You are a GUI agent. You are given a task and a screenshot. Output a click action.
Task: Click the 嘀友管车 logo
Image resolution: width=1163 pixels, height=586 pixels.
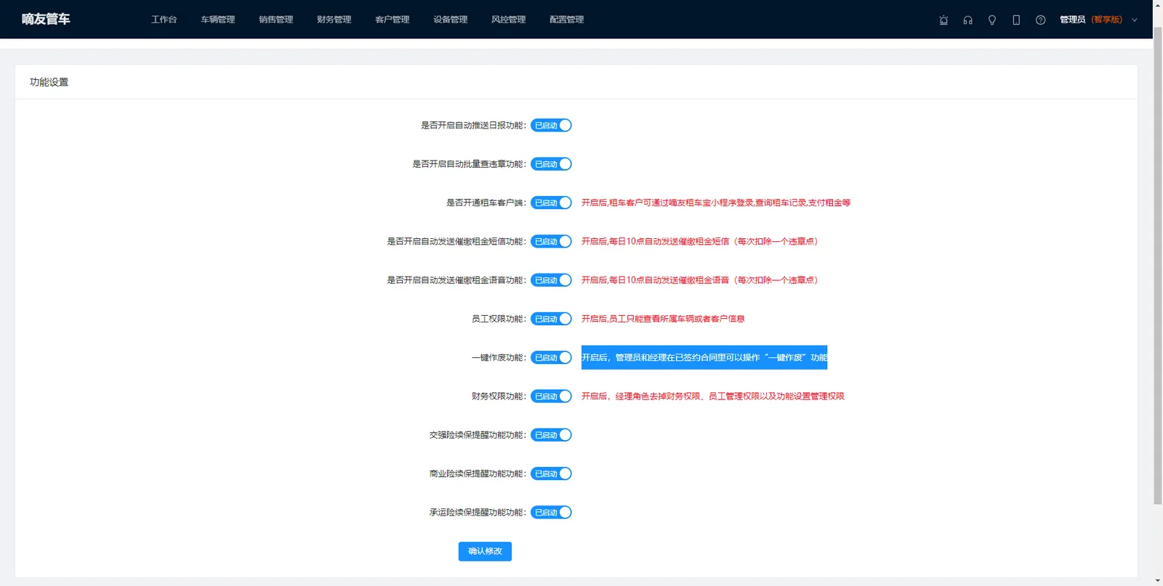pyautogui.click(x=46, y=19)
